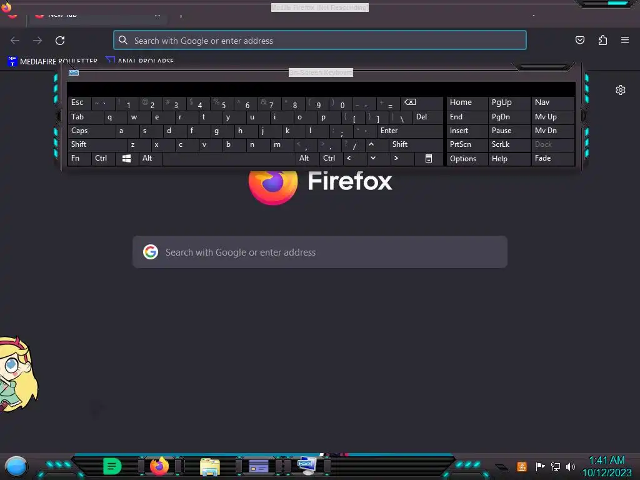Toggle the Fn key
The height and width of the screenshot is (480, 640).
pos(79,158)
